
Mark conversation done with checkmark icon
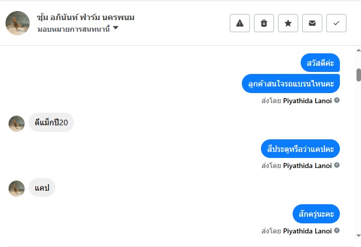[x=336, y=23]
